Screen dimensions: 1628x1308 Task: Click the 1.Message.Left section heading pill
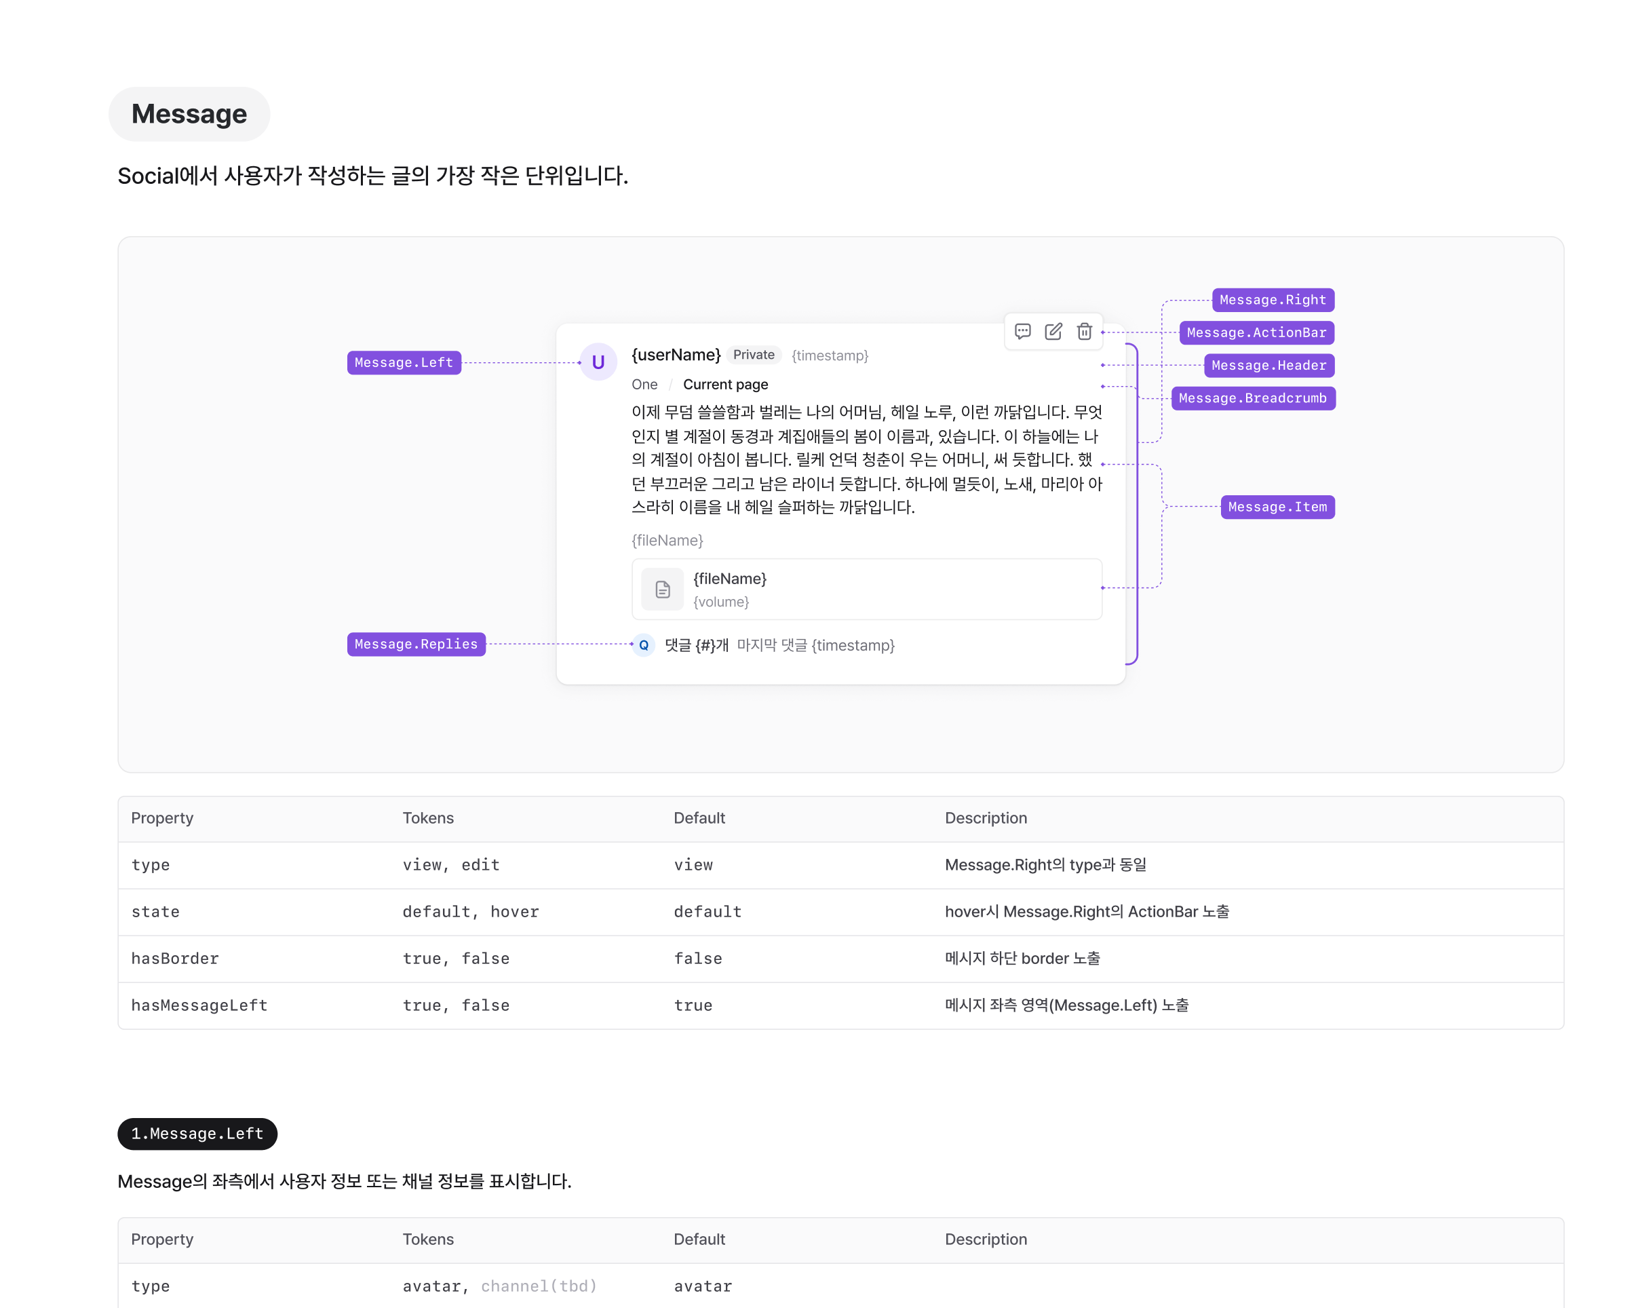pyautogui.click(x=197, y=1134)
